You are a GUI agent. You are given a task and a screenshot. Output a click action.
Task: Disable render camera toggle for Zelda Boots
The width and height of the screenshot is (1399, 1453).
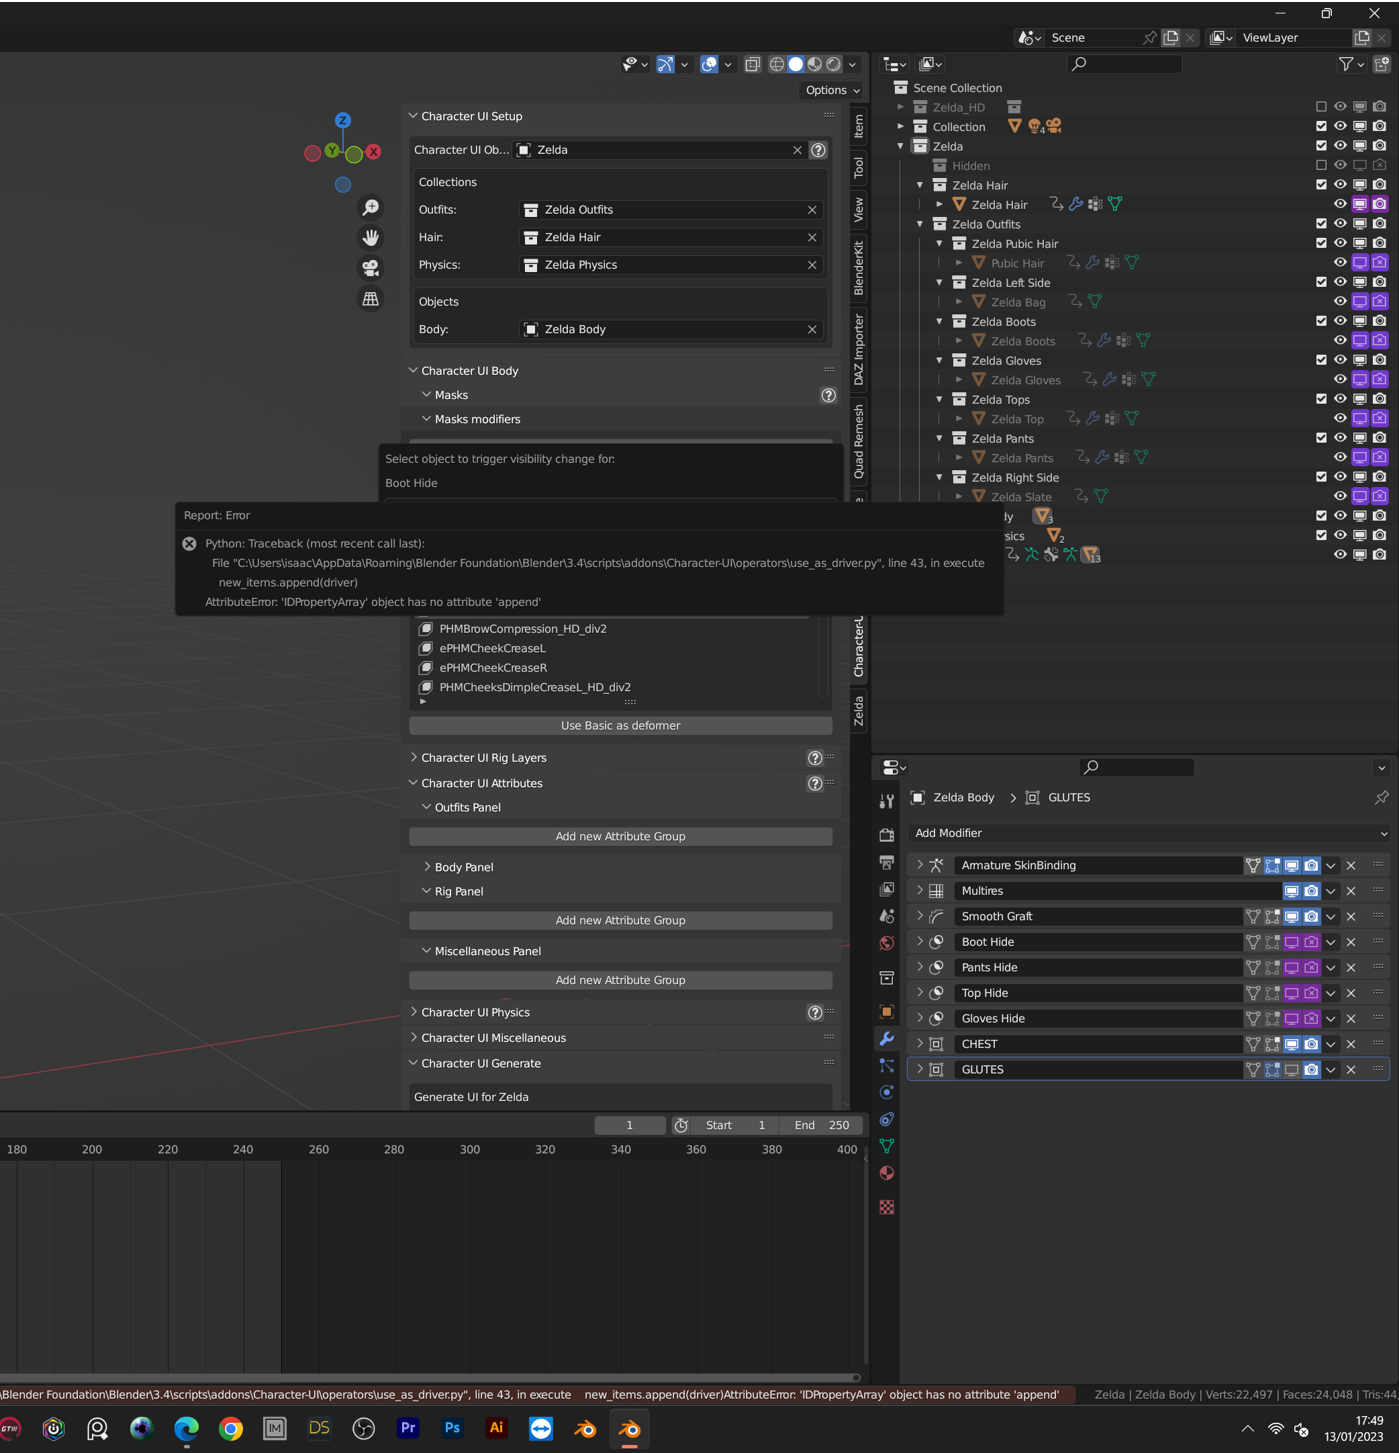click(x=1380, y=321)
